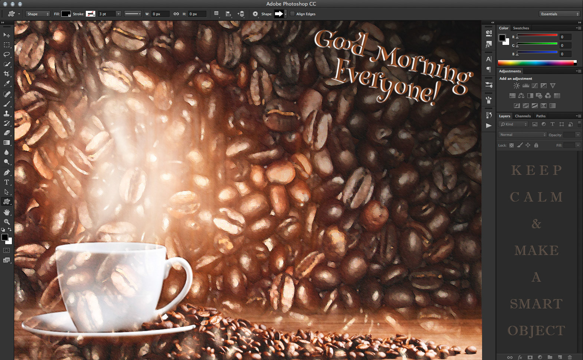
Task: Select the Eyedropper tool
Action: pyautogui.click(x=7, y=84)
